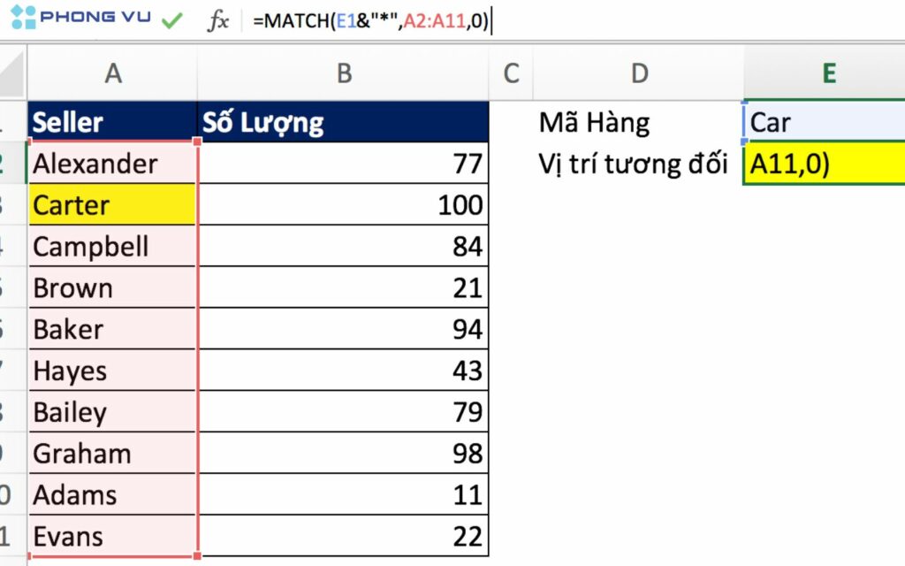Select the Seller header cell

coord(113,122)
